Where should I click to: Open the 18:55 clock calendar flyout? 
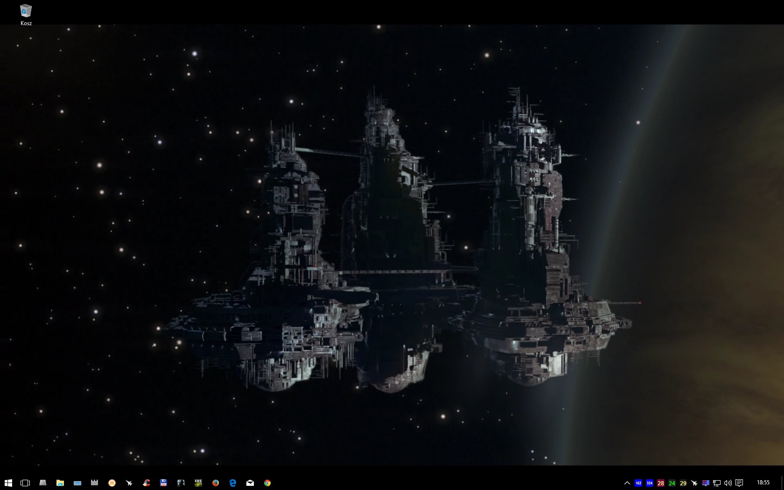763,483
